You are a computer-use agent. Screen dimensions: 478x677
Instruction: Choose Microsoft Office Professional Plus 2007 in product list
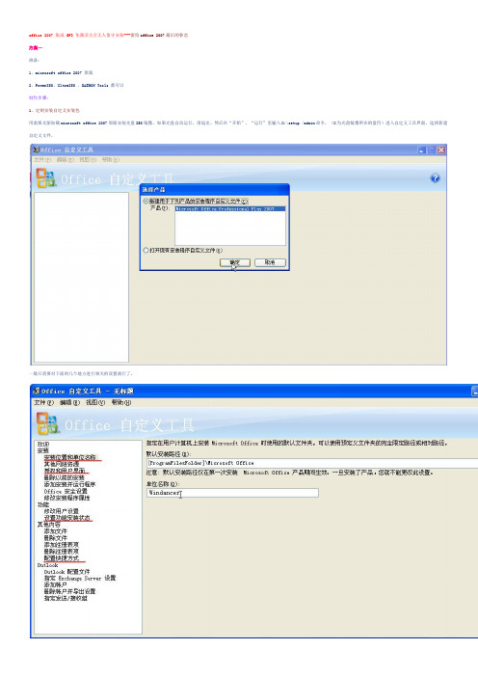tap(230, 208)
